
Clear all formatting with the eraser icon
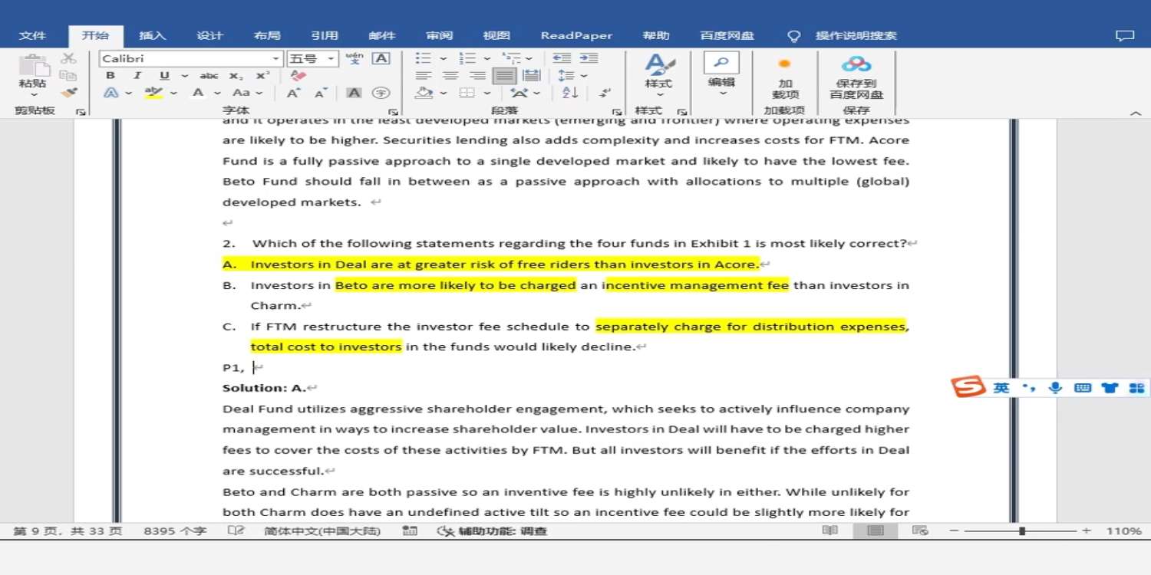point(298,75)
